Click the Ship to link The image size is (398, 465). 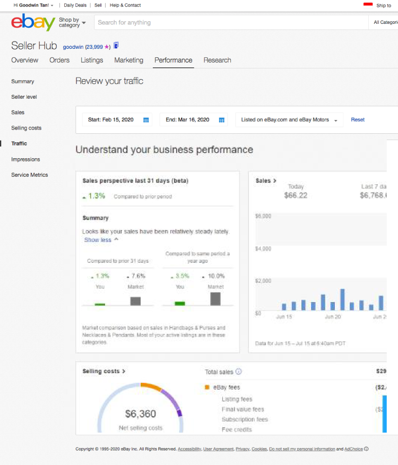(384, 5)
